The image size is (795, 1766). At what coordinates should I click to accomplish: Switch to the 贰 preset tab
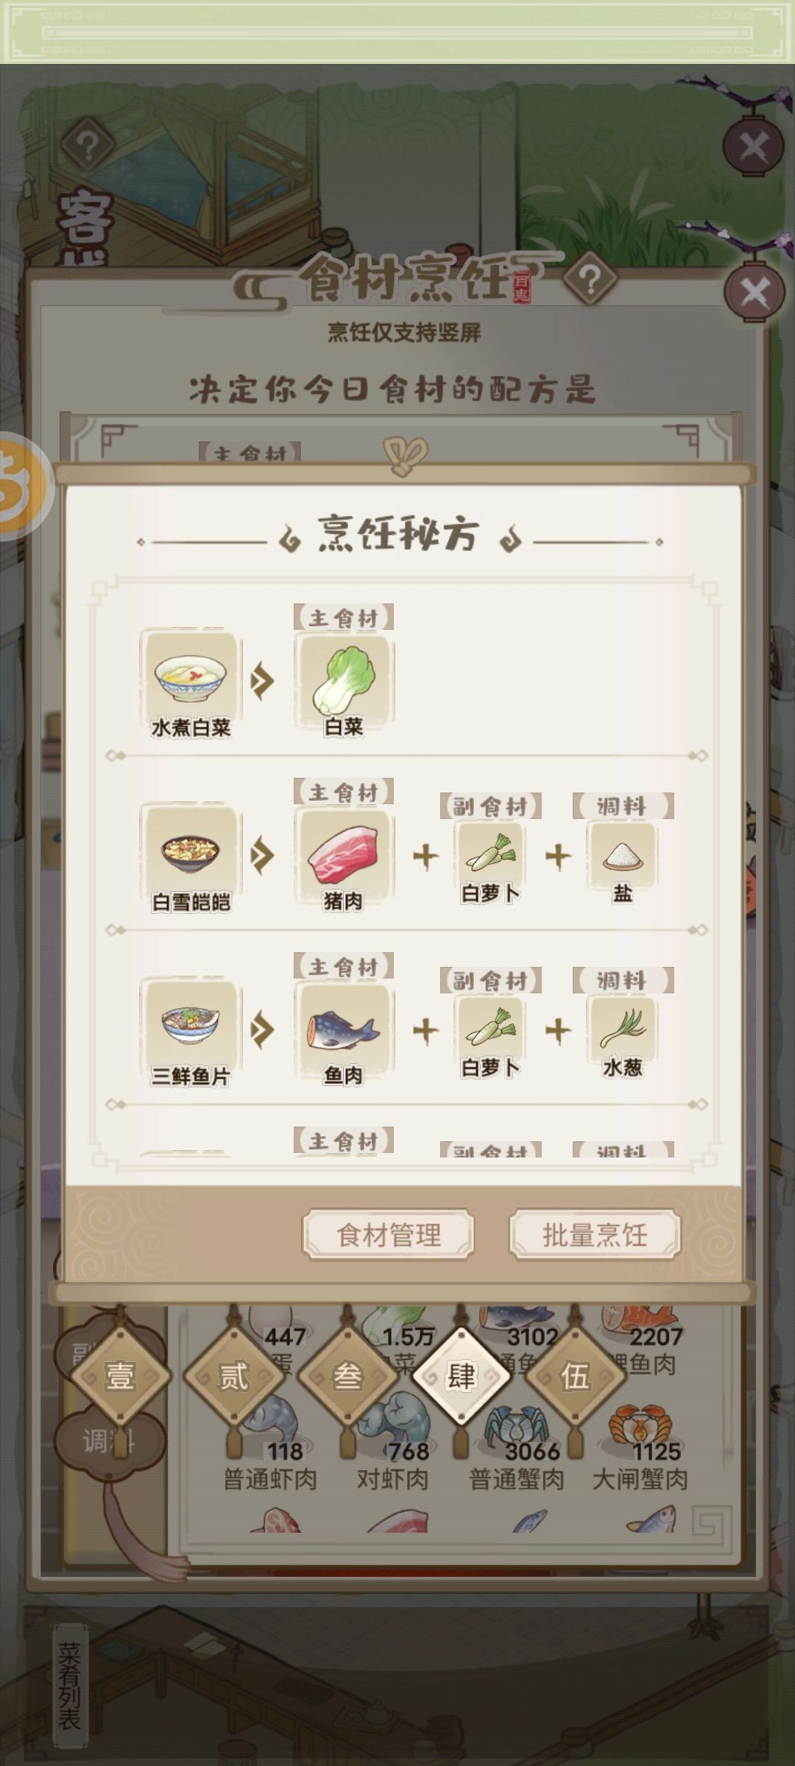(x=234, y=1375)
